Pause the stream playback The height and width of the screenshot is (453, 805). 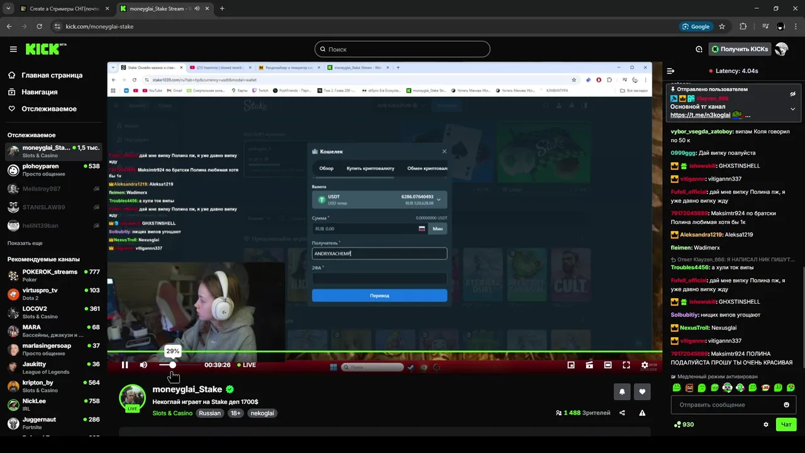point(125,365)
